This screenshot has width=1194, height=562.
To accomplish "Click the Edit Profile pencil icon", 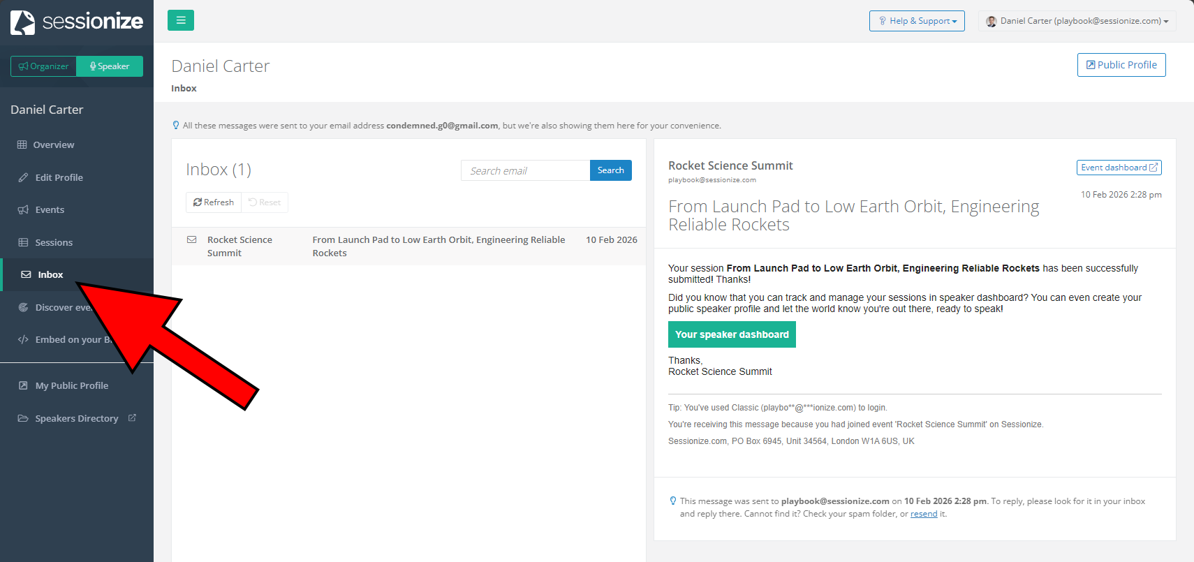I will tap(23, 177).
